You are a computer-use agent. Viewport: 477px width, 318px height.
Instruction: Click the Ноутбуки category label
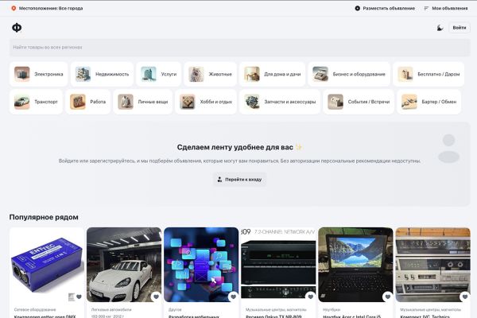point(332,309)
